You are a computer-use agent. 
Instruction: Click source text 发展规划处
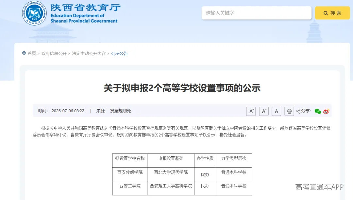tap(120, 111)
